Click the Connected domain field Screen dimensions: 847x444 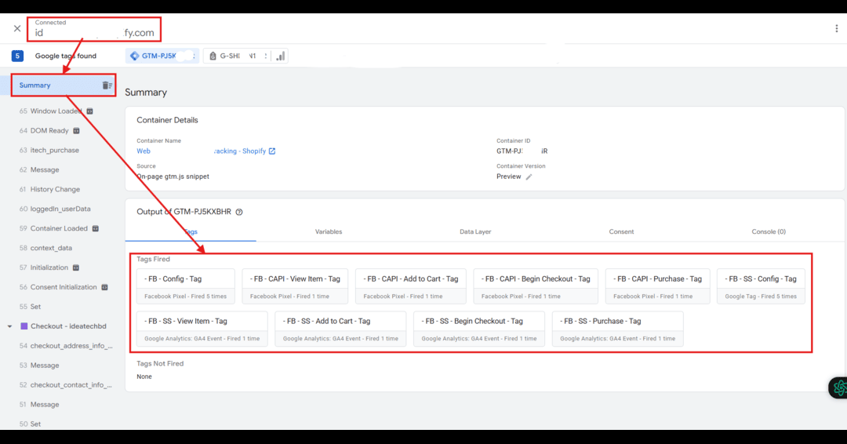tap(95, 28)
